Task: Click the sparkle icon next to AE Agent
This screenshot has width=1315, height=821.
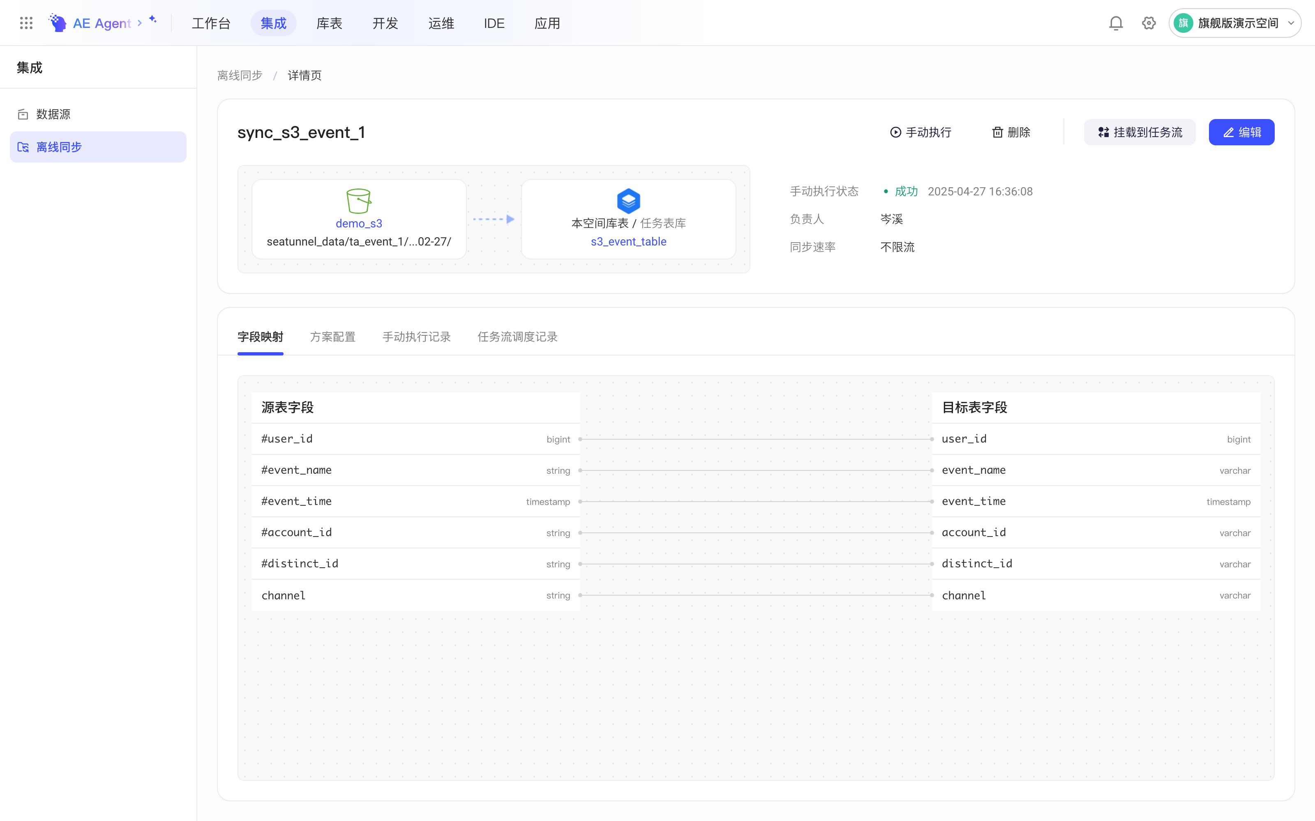Action: 153,20
